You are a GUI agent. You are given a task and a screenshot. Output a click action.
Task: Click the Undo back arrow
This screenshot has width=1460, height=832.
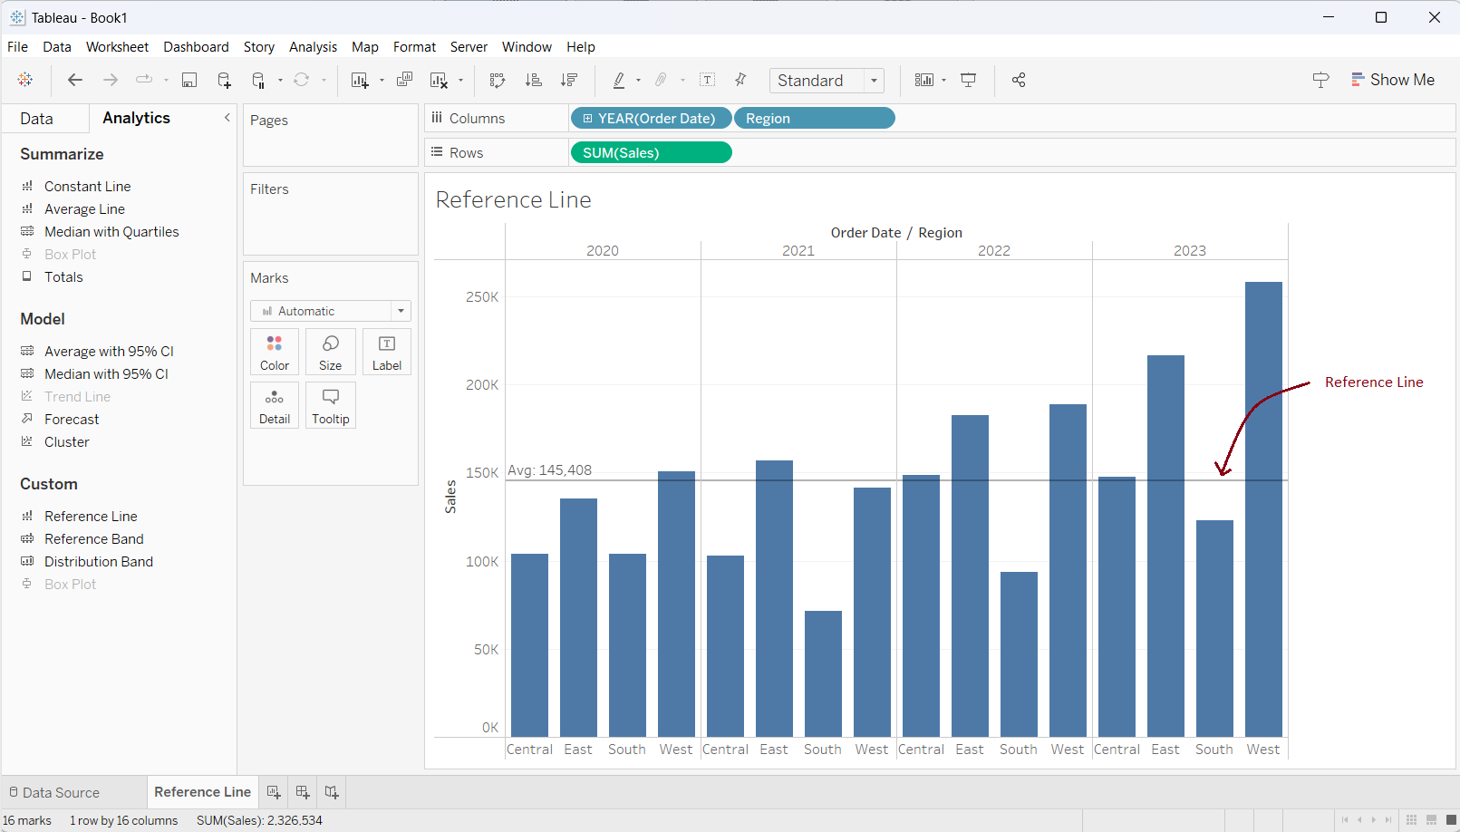click(75, 81)
